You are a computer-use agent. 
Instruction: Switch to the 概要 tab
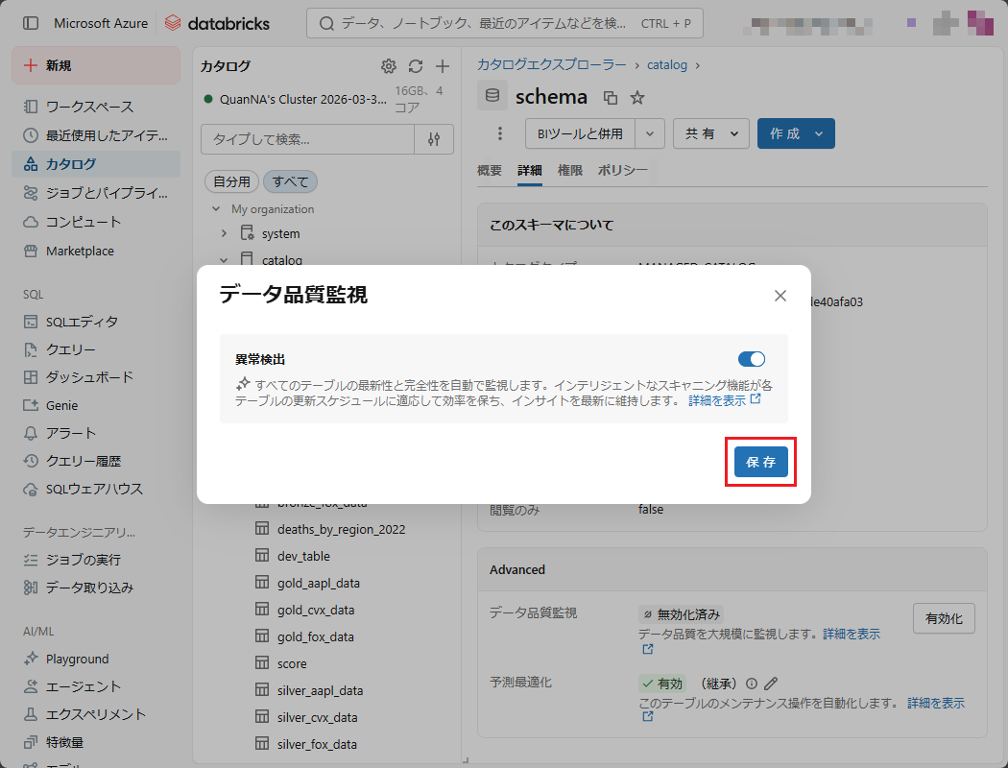pos(490,170)
